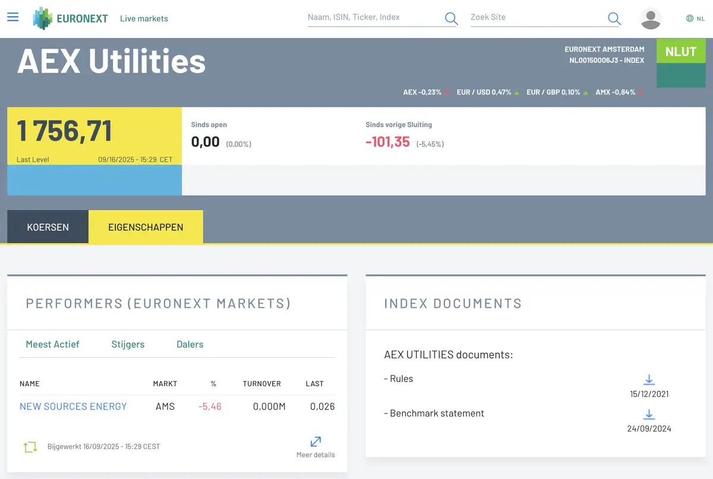Switch to the EIGENSCHAPPEN tab
Viewport: 713px width, 479px height.
pos(146,227)
